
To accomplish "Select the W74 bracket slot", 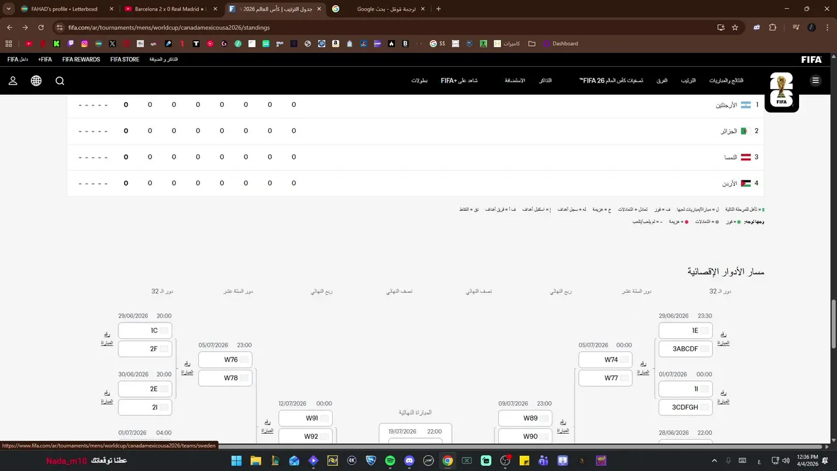I will click(x=605, y=360).
